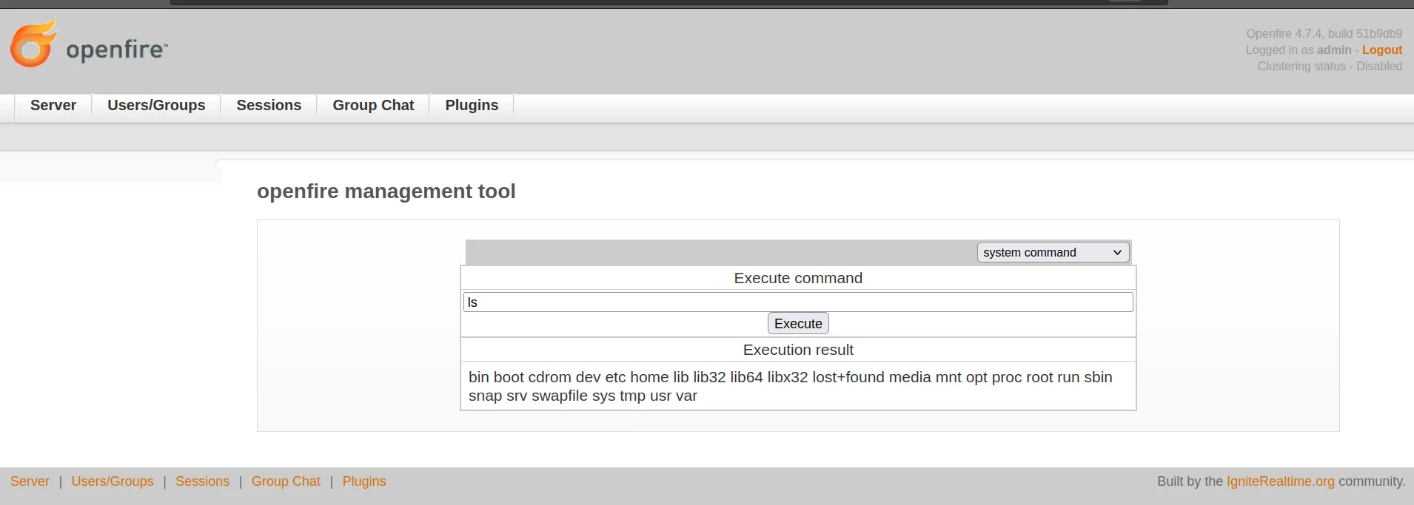Click the directory listing output text
The height and width of the screenshot is (505, 1414).
pos(791,386)
